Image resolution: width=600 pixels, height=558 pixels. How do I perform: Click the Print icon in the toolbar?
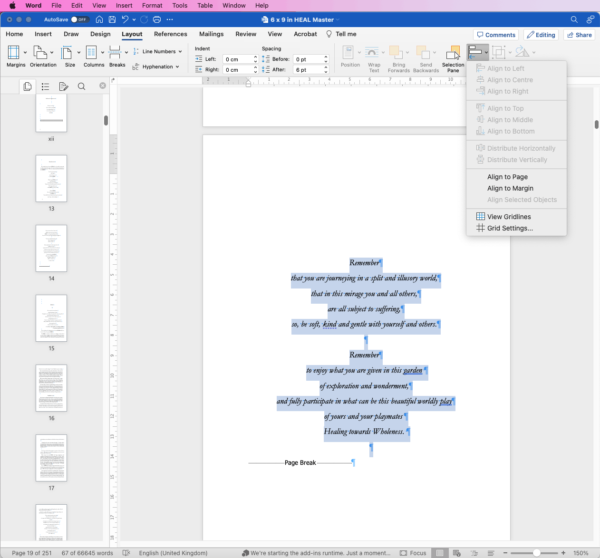156,19
